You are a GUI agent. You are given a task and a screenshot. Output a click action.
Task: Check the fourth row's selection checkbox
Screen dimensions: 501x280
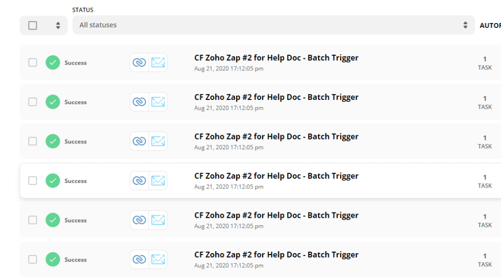tap(33, 181)
